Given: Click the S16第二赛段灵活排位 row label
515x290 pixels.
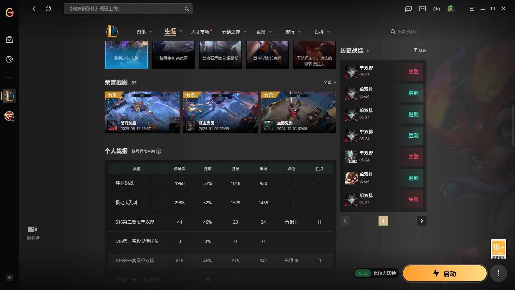Looking at the screenshot, I should click(137, 241).
